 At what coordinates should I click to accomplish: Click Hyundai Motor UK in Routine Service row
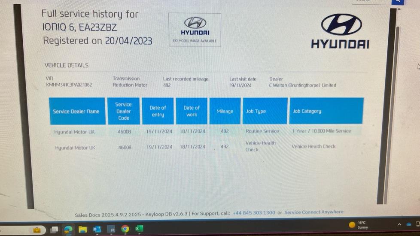pos(74,132)
